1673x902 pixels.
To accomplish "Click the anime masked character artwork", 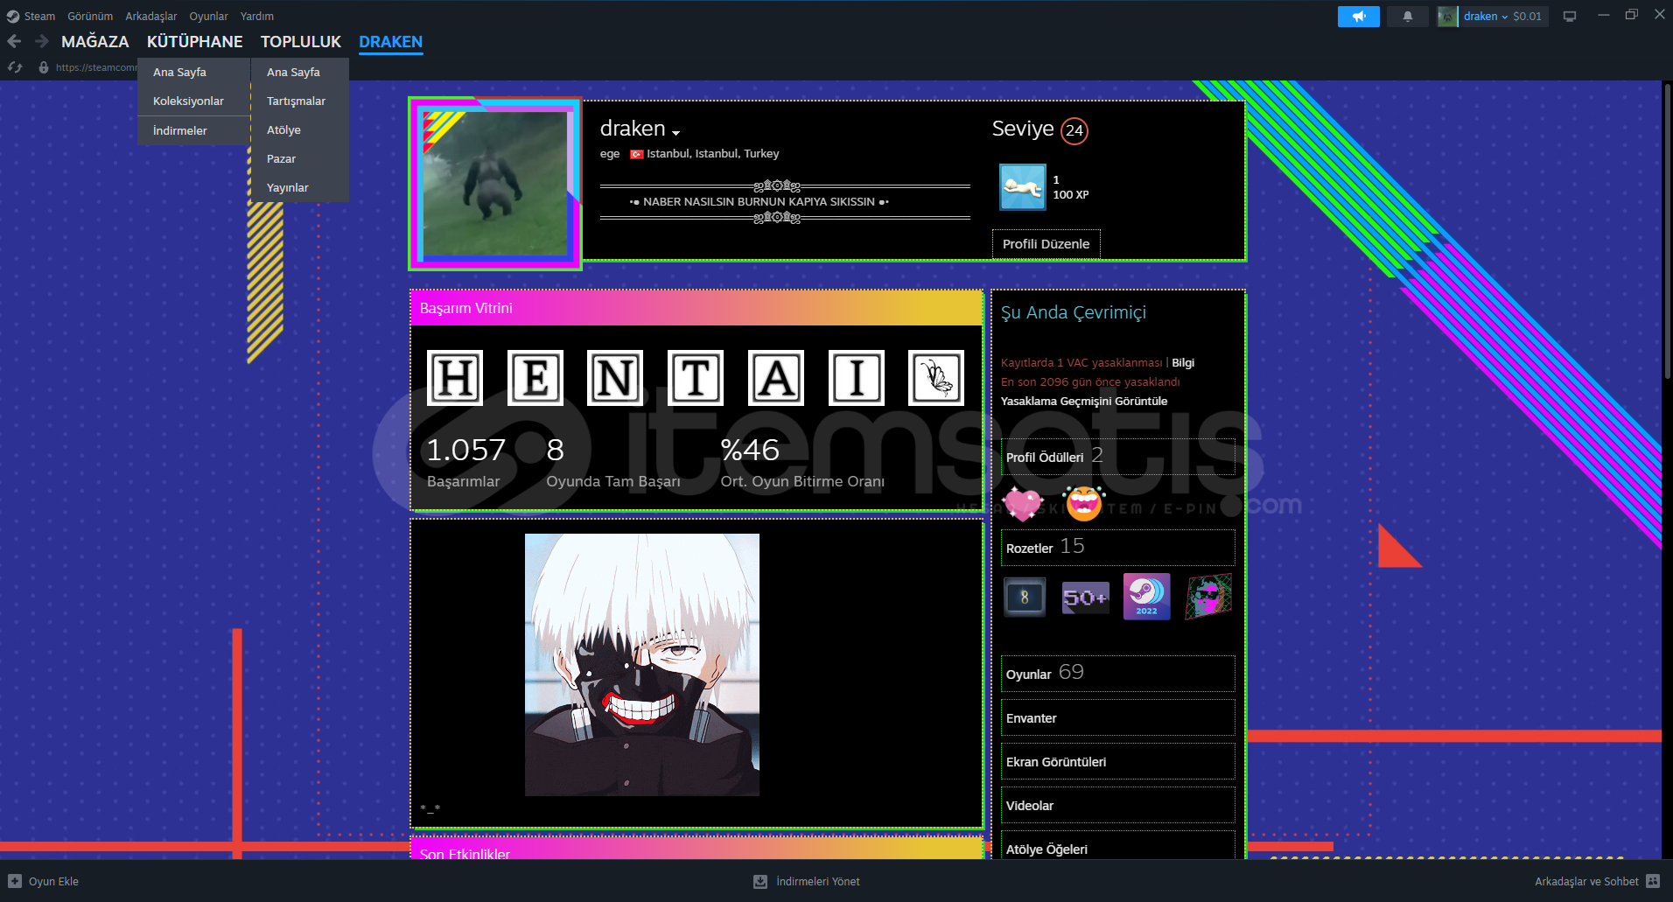I will coord(642,665).
